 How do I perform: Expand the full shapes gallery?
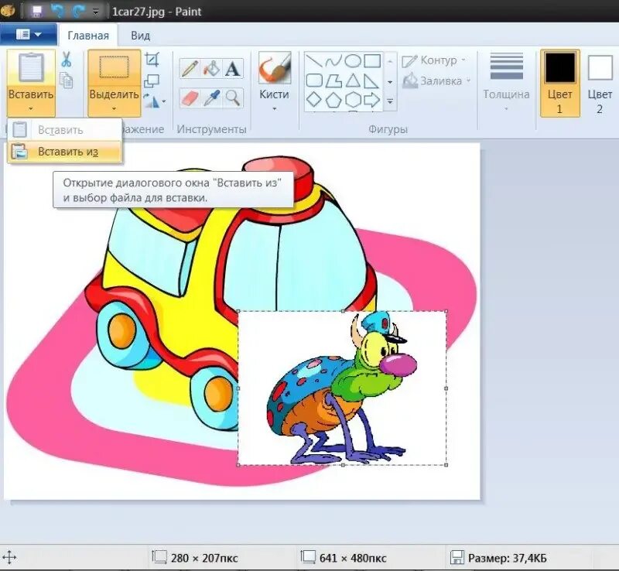pyautogui.click(x=390, y=101)
